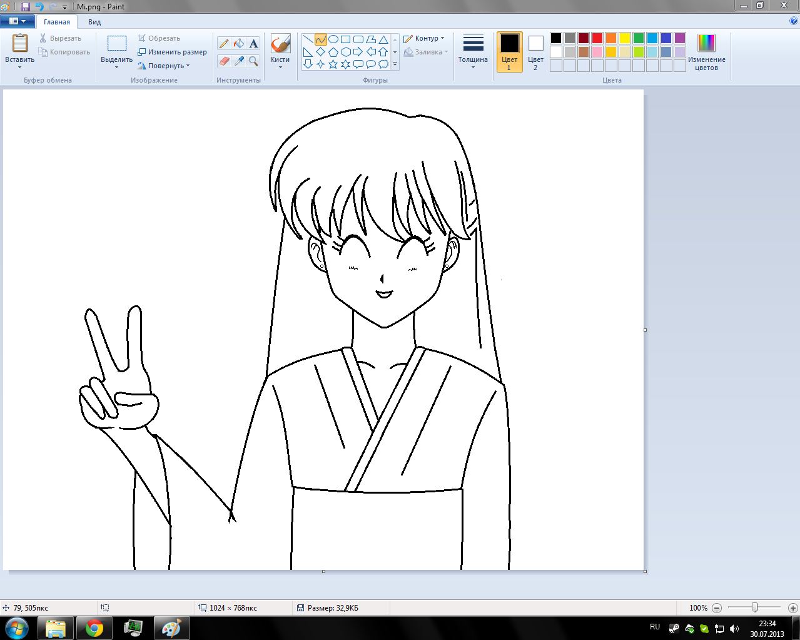Switch to the Главная ribbon tab

click(57, 22)
